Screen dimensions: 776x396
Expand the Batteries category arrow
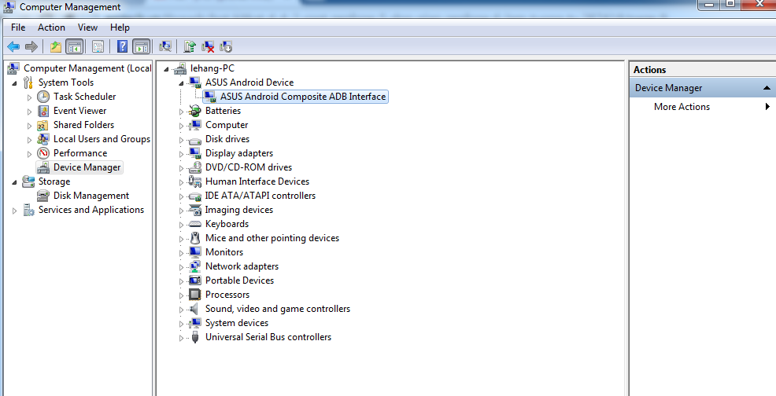(182, 112)
